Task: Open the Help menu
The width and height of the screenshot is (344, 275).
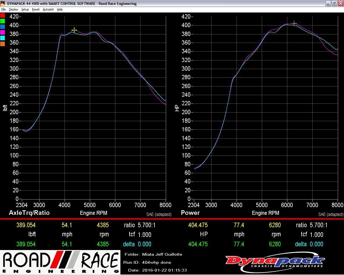Action: tap(60, 9)
